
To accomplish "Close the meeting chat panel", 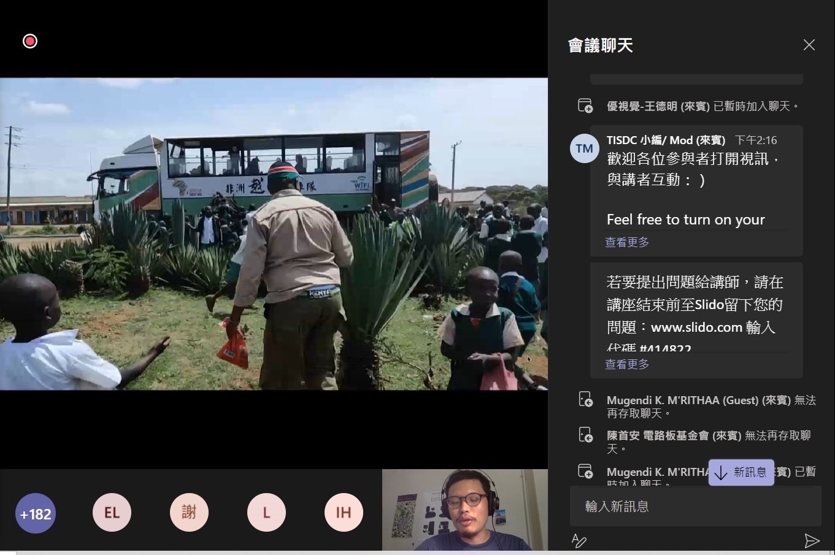I will (x=809, y=45).
